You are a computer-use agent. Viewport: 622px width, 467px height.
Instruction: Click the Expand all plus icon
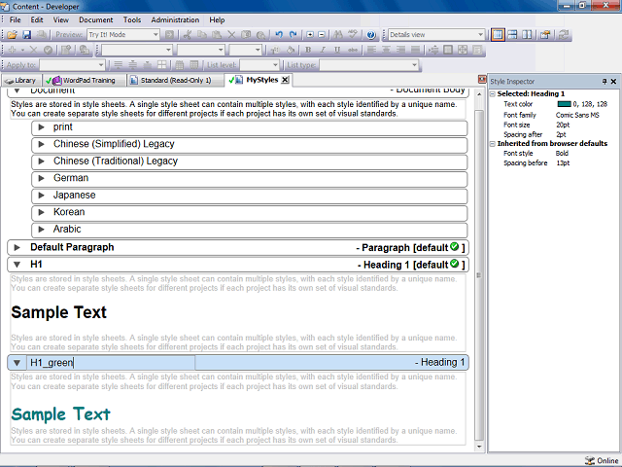point(310,35)
